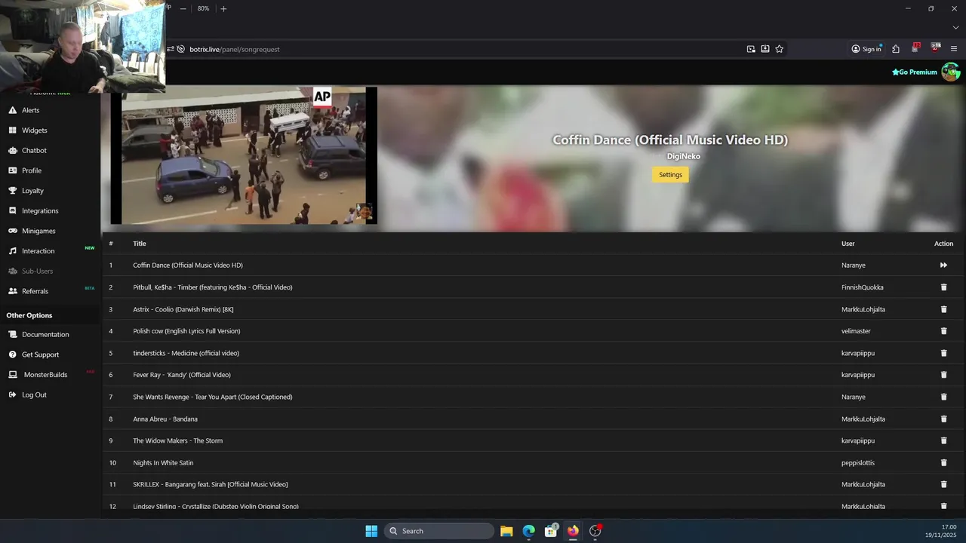
Task: Click the zoom out minus button
Action: 183,8
